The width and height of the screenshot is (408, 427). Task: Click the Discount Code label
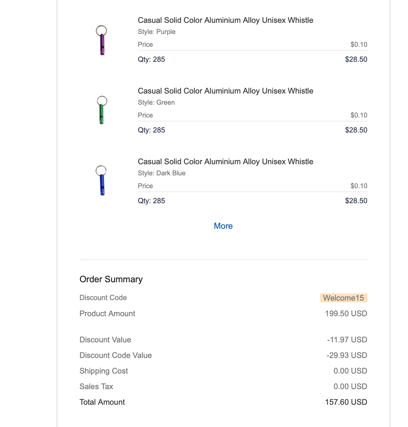coord(103,298)
